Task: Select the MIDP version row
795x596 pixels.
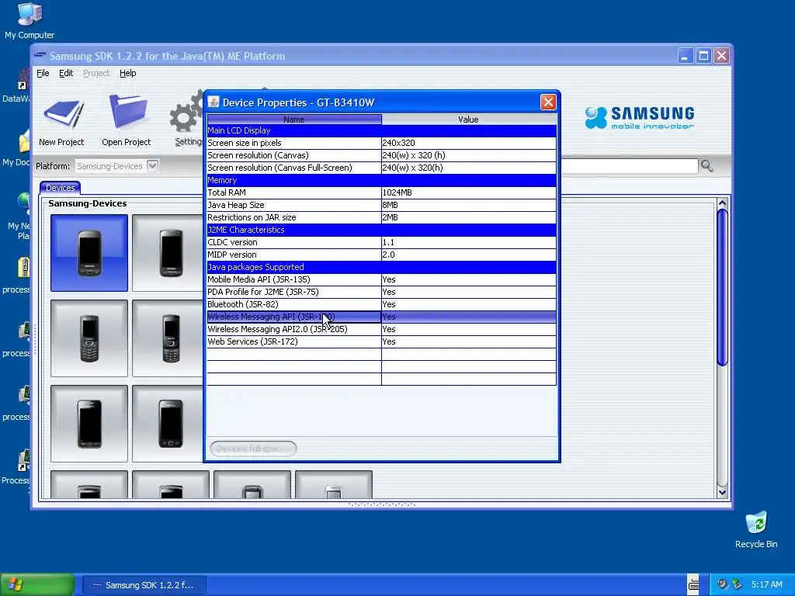Action: (381, 255)
